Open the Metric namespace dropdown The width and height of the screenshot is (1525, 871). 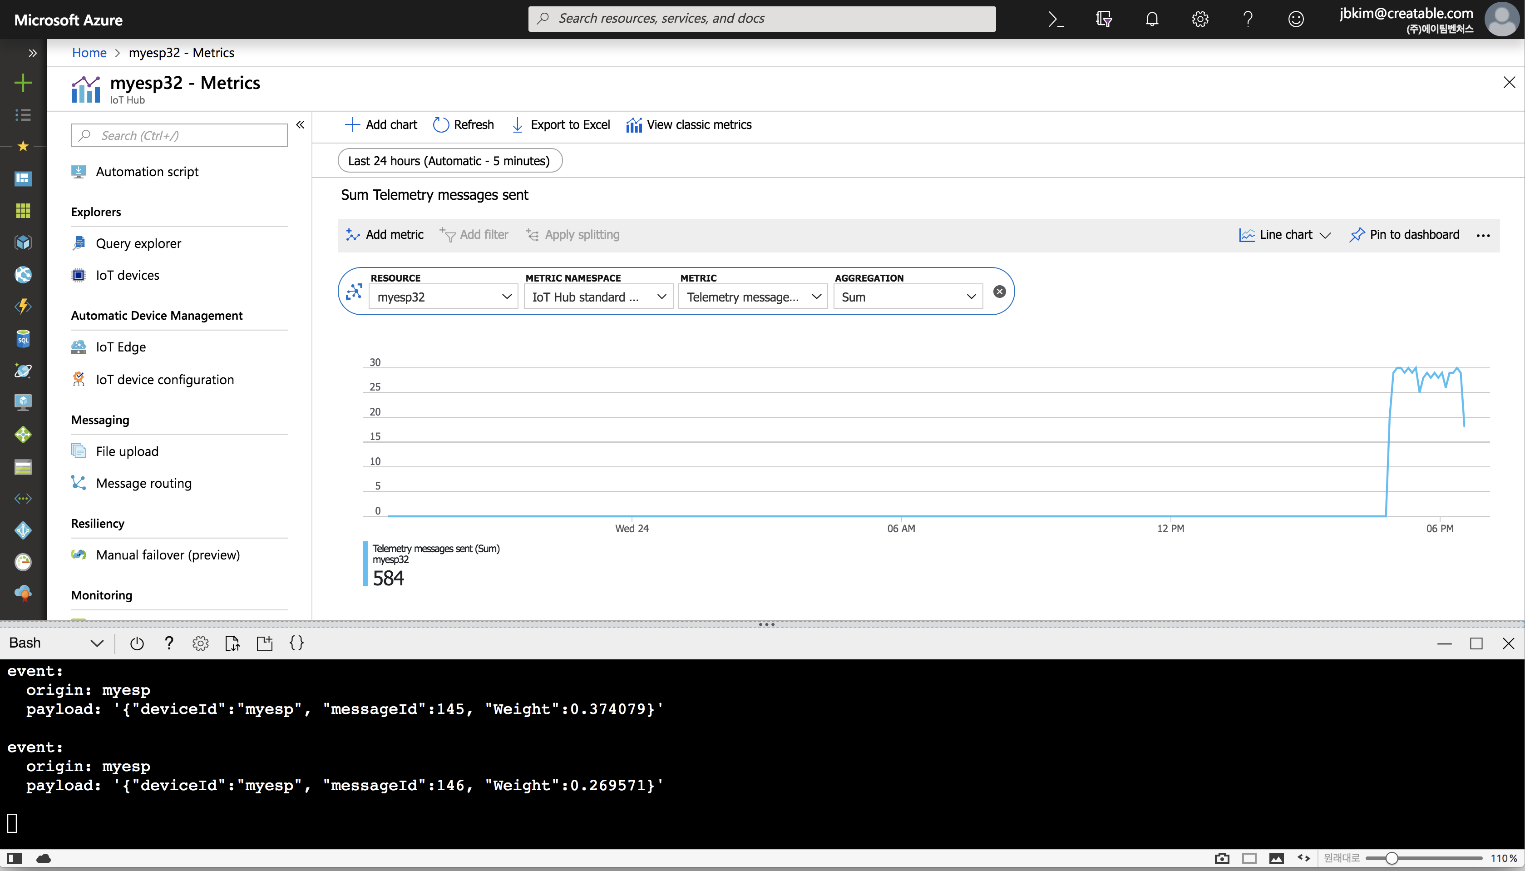coord(599,297)
